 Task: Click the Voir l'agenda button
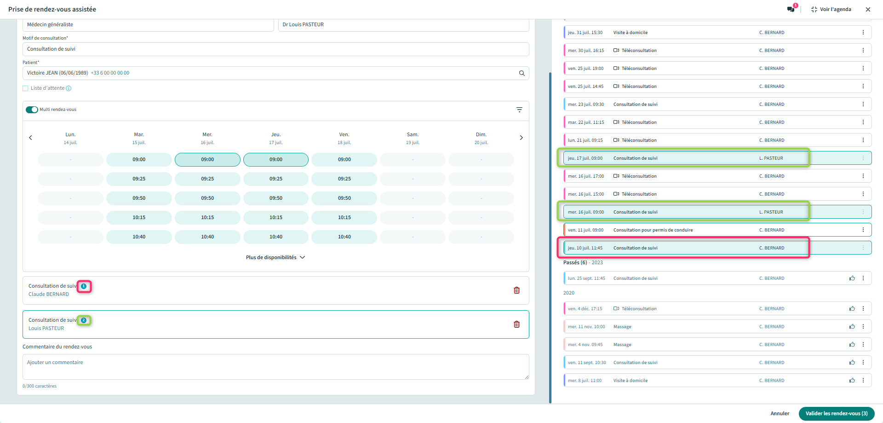tap(831, 9)
